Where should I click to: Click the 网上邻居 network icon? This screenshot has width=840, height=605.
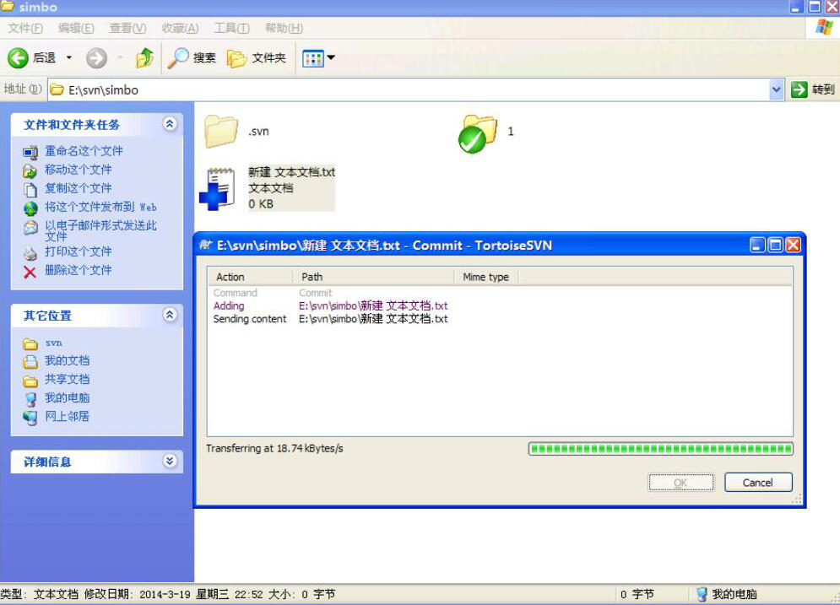pos(30,418)
